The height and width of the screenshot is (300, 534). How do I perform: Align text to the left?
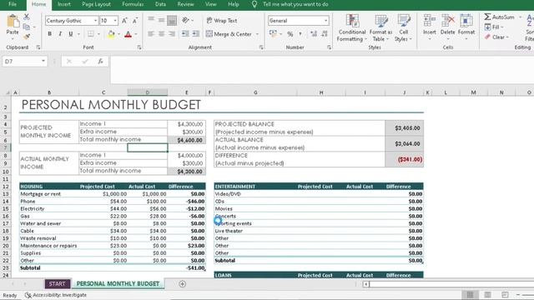[151, 34]
